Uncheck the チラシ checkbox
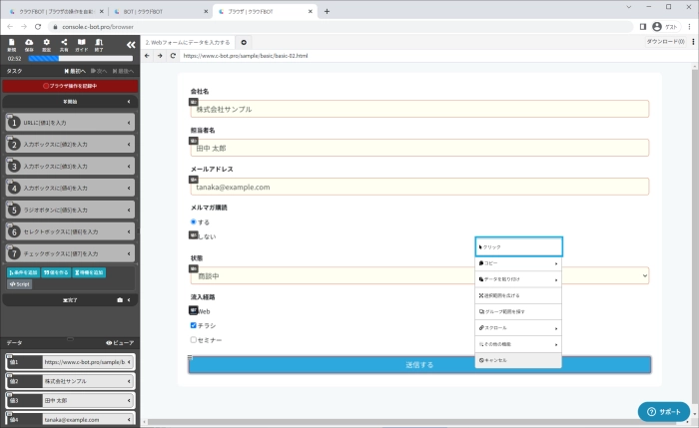This screenshot has width=699, height=428. click(194, 325)
